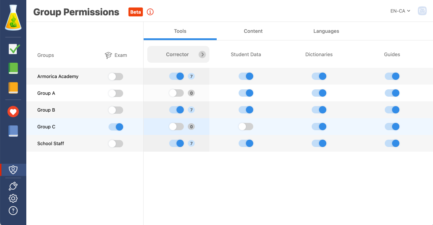The width and height of the screenshot is (433, 225).
Task: Open the red heart Favourites icon
Action: pos(13,112)
